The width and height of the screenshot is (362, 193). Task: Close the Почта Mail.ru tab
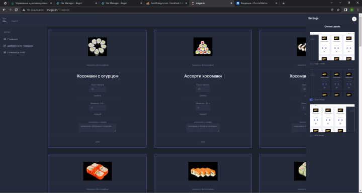pyautogui.click(x=276, y=3)
